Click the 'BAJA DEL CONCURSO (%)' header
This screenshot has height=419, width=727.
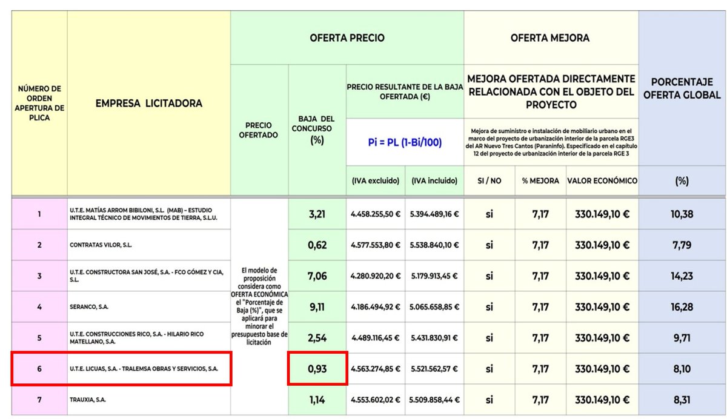click(x=317, y=129)
